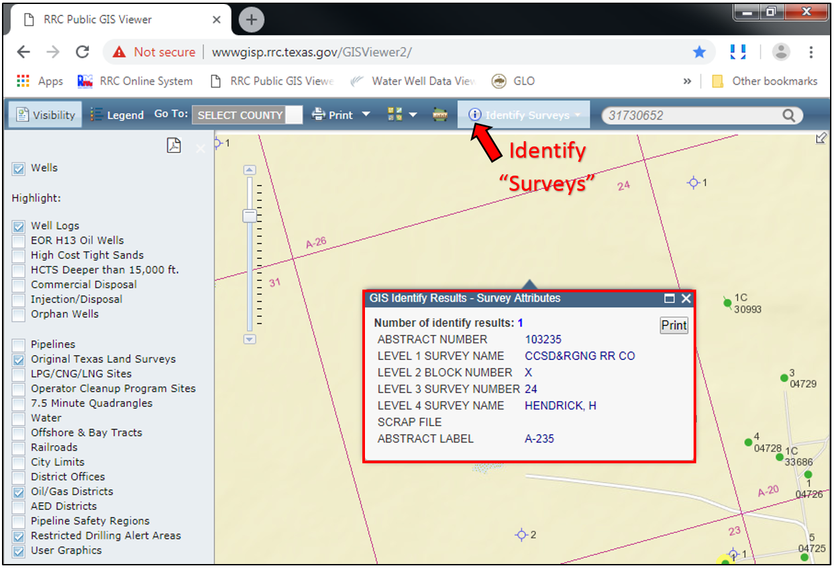Bookmark this page with the star icon
The image size is (834, 568).
click(x=700, y=52)
